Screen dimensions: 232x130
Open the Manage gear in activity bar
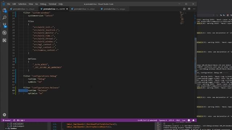tap(4, 115)
